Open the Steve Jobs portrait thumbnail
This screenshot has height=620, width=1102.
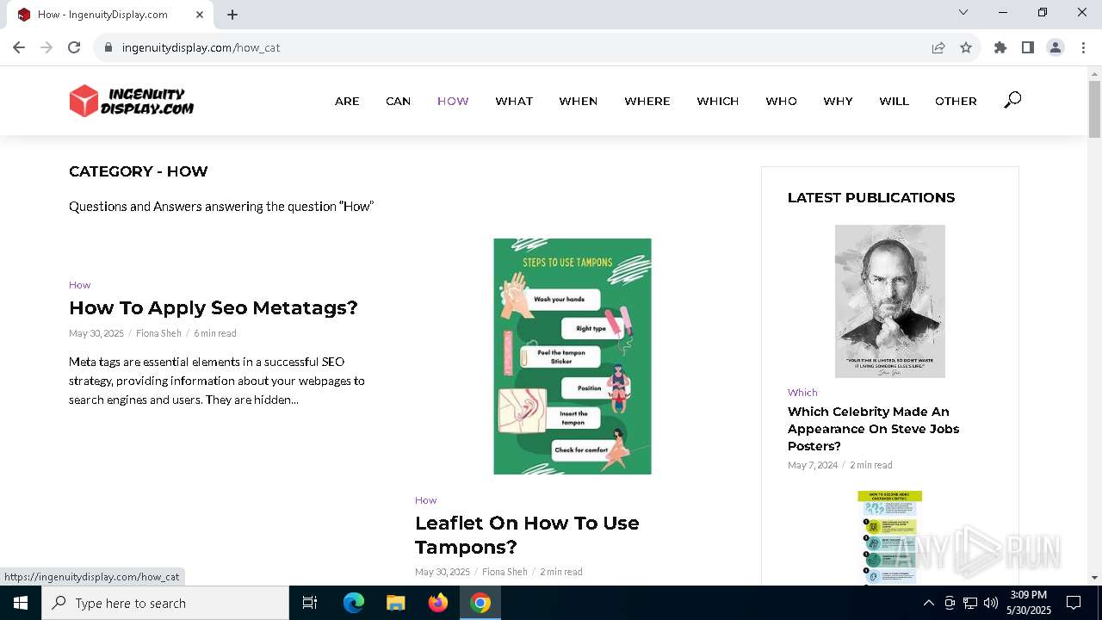[890, 301]
